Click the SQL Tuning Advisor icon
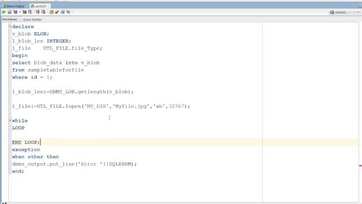362x204 pixels. (30, 12)
